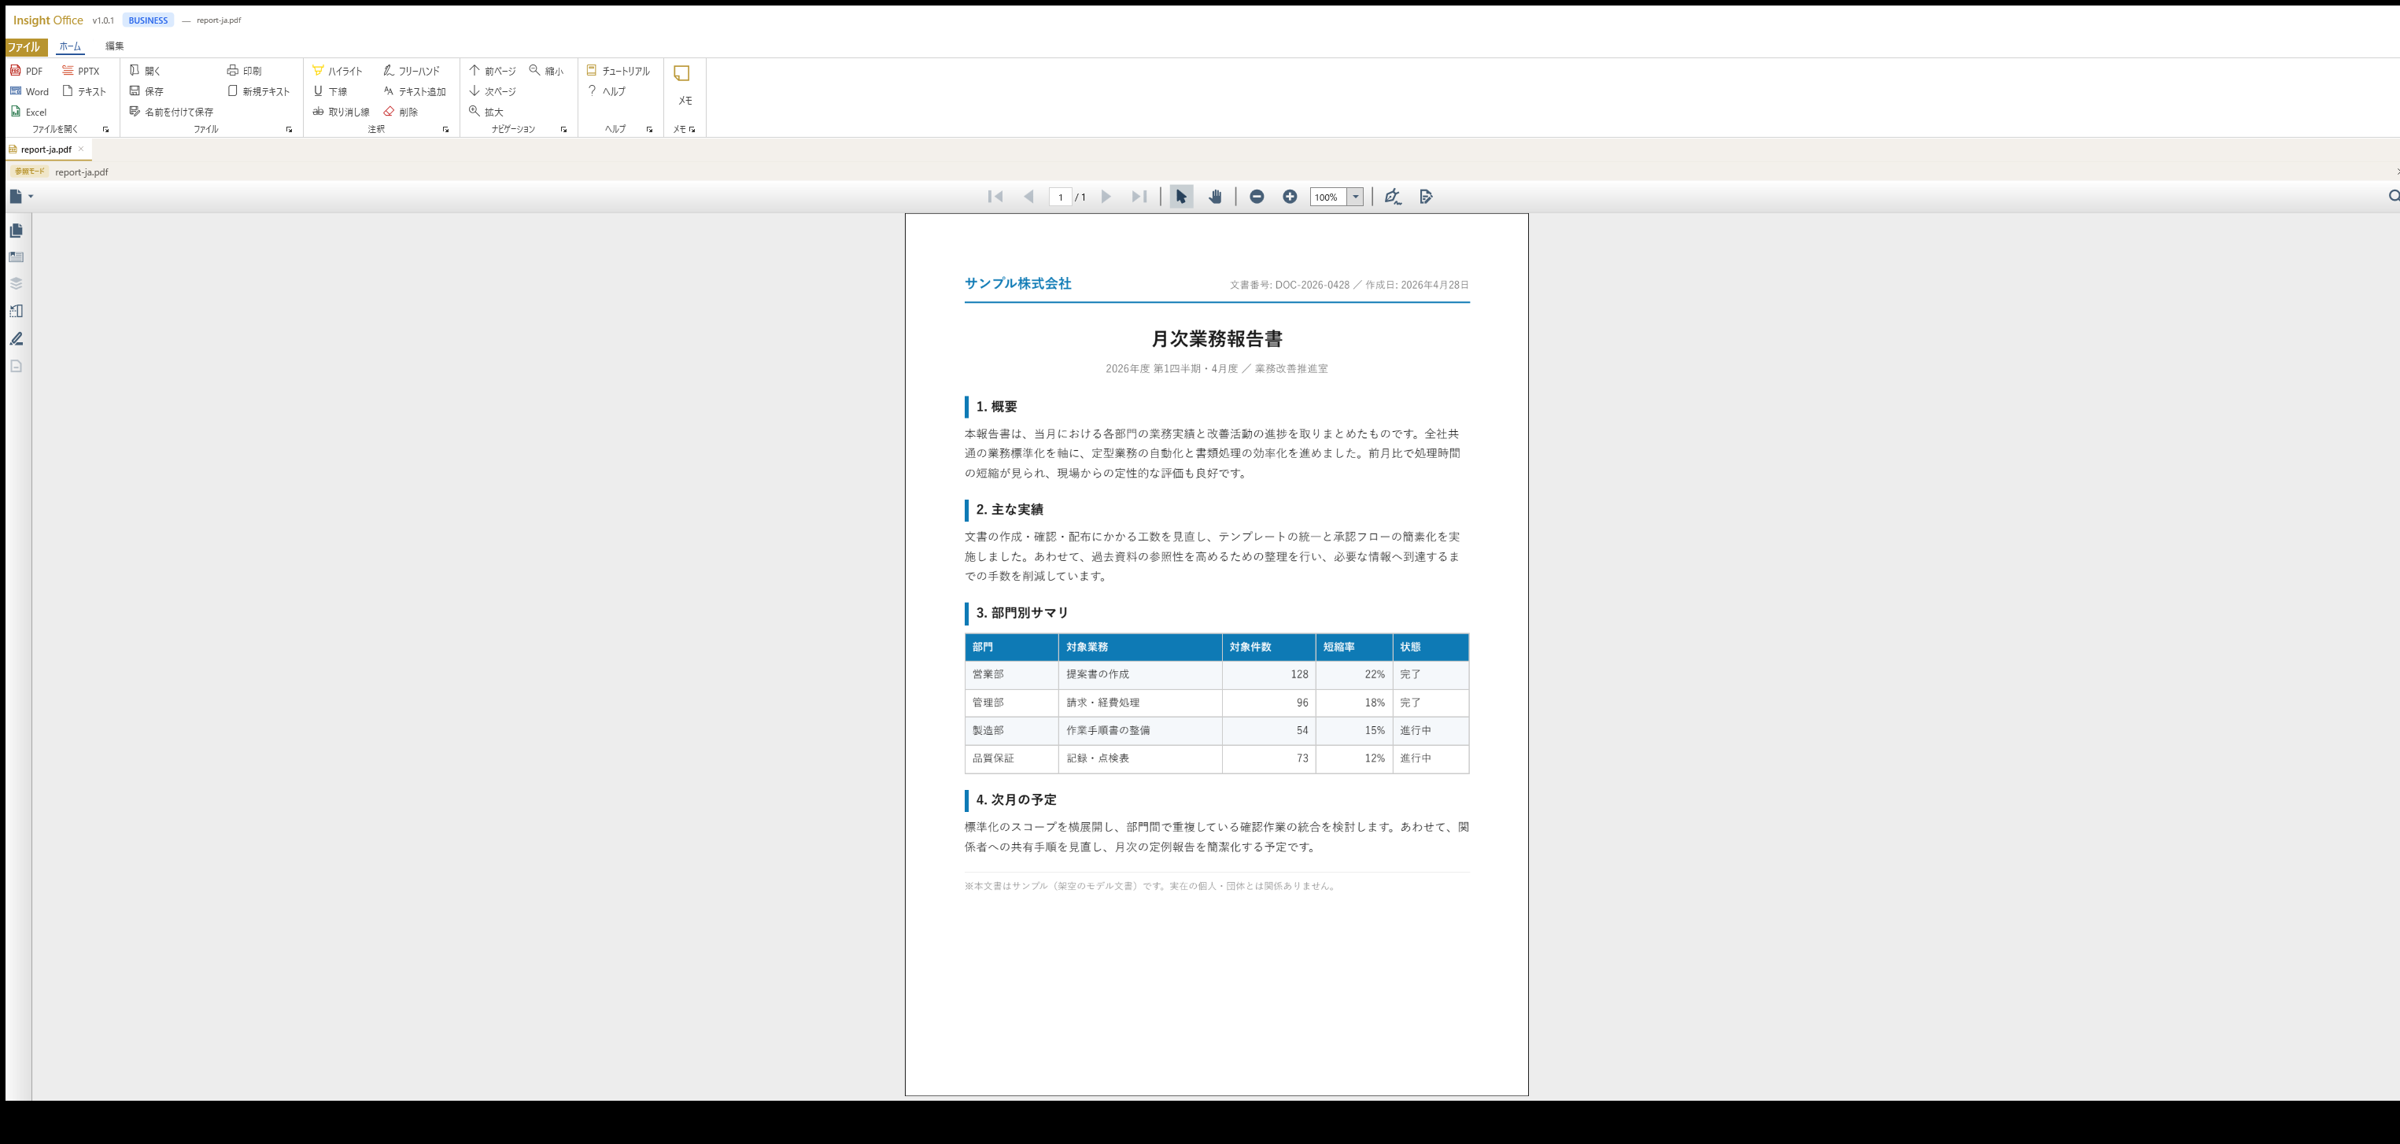Screen dimensions: 2400x1144
Task: Zoom in with the plus circle button
Action: click(x=1290, y=197)
